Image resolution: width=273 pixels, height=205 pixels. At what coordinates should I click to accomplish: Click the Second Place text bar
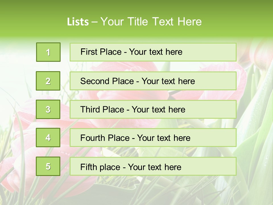pos(153,81)
